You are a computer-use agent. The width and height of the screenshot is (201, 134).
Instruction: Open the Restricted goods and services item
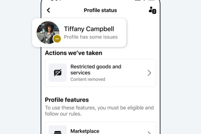[x=100, y=73]
